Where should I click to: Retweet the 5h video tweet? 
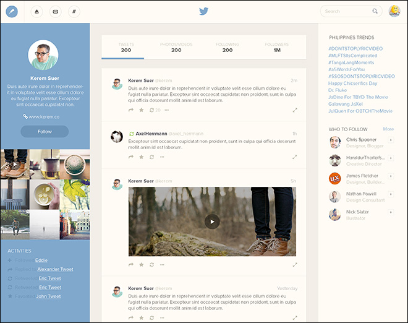pos(151,265)
